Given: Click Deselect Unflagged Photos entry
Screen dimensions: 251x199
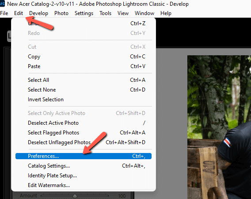Looking at the screenshot, I should point(84,142).
